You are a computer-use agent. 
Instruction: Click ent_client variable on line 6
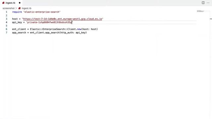point(19,29)
